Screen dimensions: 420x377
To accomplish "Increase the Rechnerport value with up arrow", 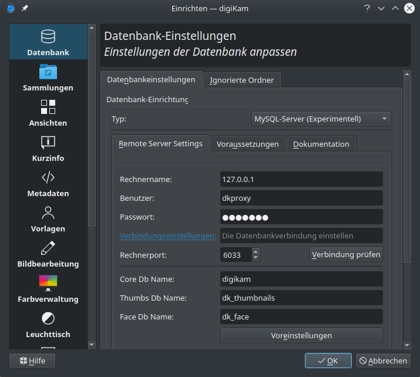I will 256,252.
